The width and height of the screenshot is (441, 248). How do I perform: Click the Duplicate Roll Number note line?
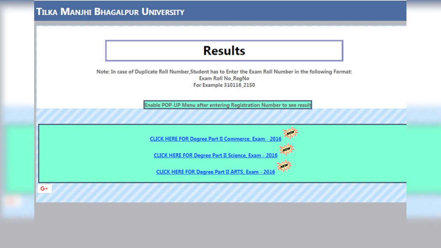point(224,72)
